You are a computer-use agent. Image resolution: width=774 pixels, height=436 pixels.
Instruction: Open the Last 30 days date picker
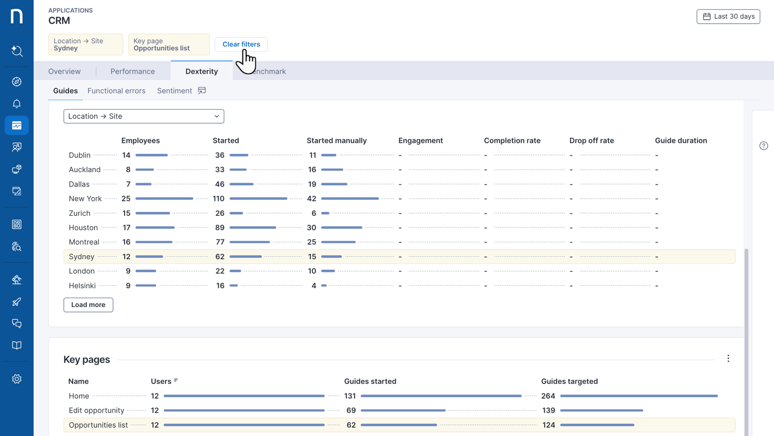[728, 17]
